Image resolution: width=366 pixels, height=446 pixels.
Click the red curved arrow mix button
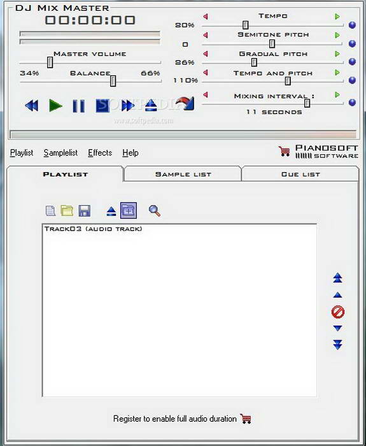(185, 103)
